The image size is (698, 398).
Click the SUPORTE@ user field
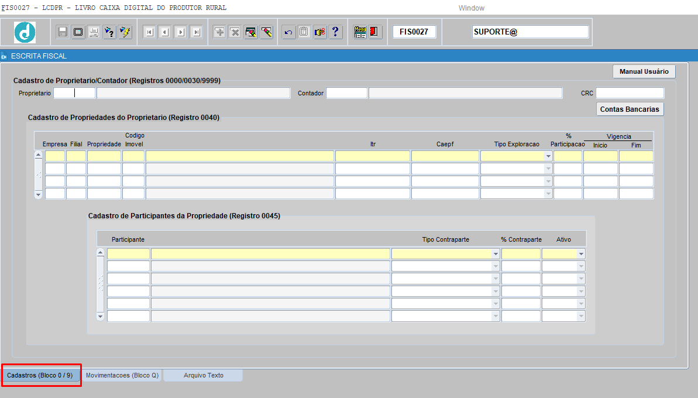[530, 32]
